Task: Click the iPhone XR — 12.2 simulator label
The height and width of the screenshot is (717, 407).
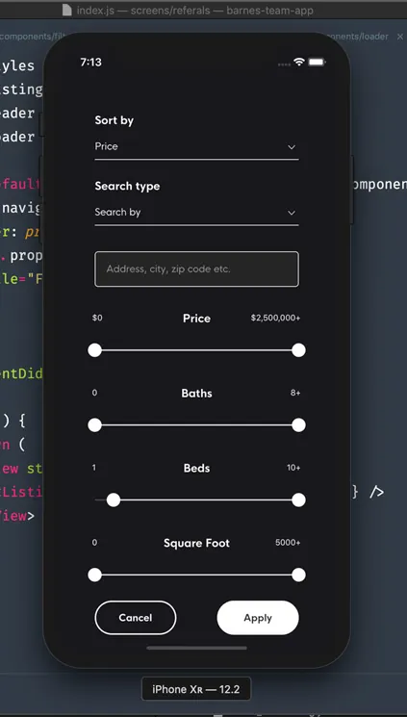Action: [x=196, y=689]
